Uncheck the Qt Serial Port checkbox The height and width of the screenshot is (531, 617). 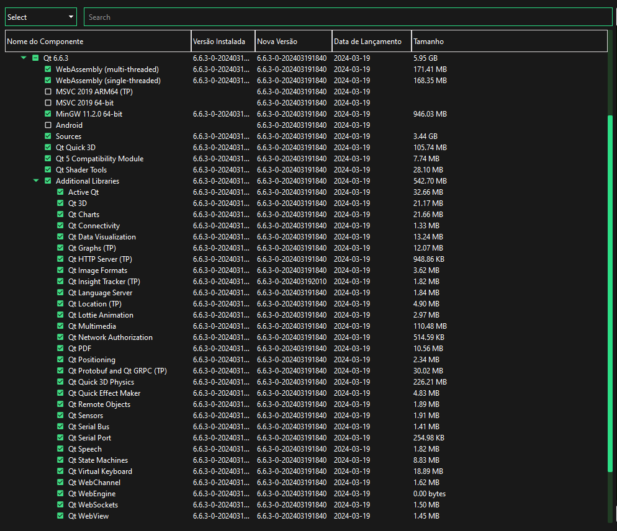pyautogui.click(x=60, y=438)
